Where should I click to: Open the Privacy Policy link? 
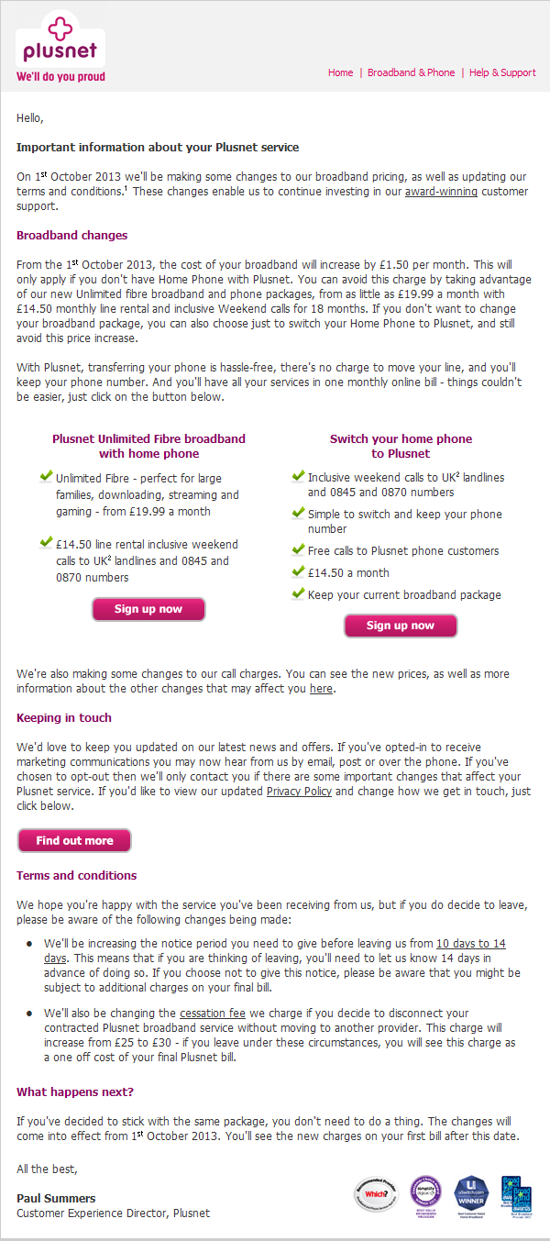[x=299, y=792]
